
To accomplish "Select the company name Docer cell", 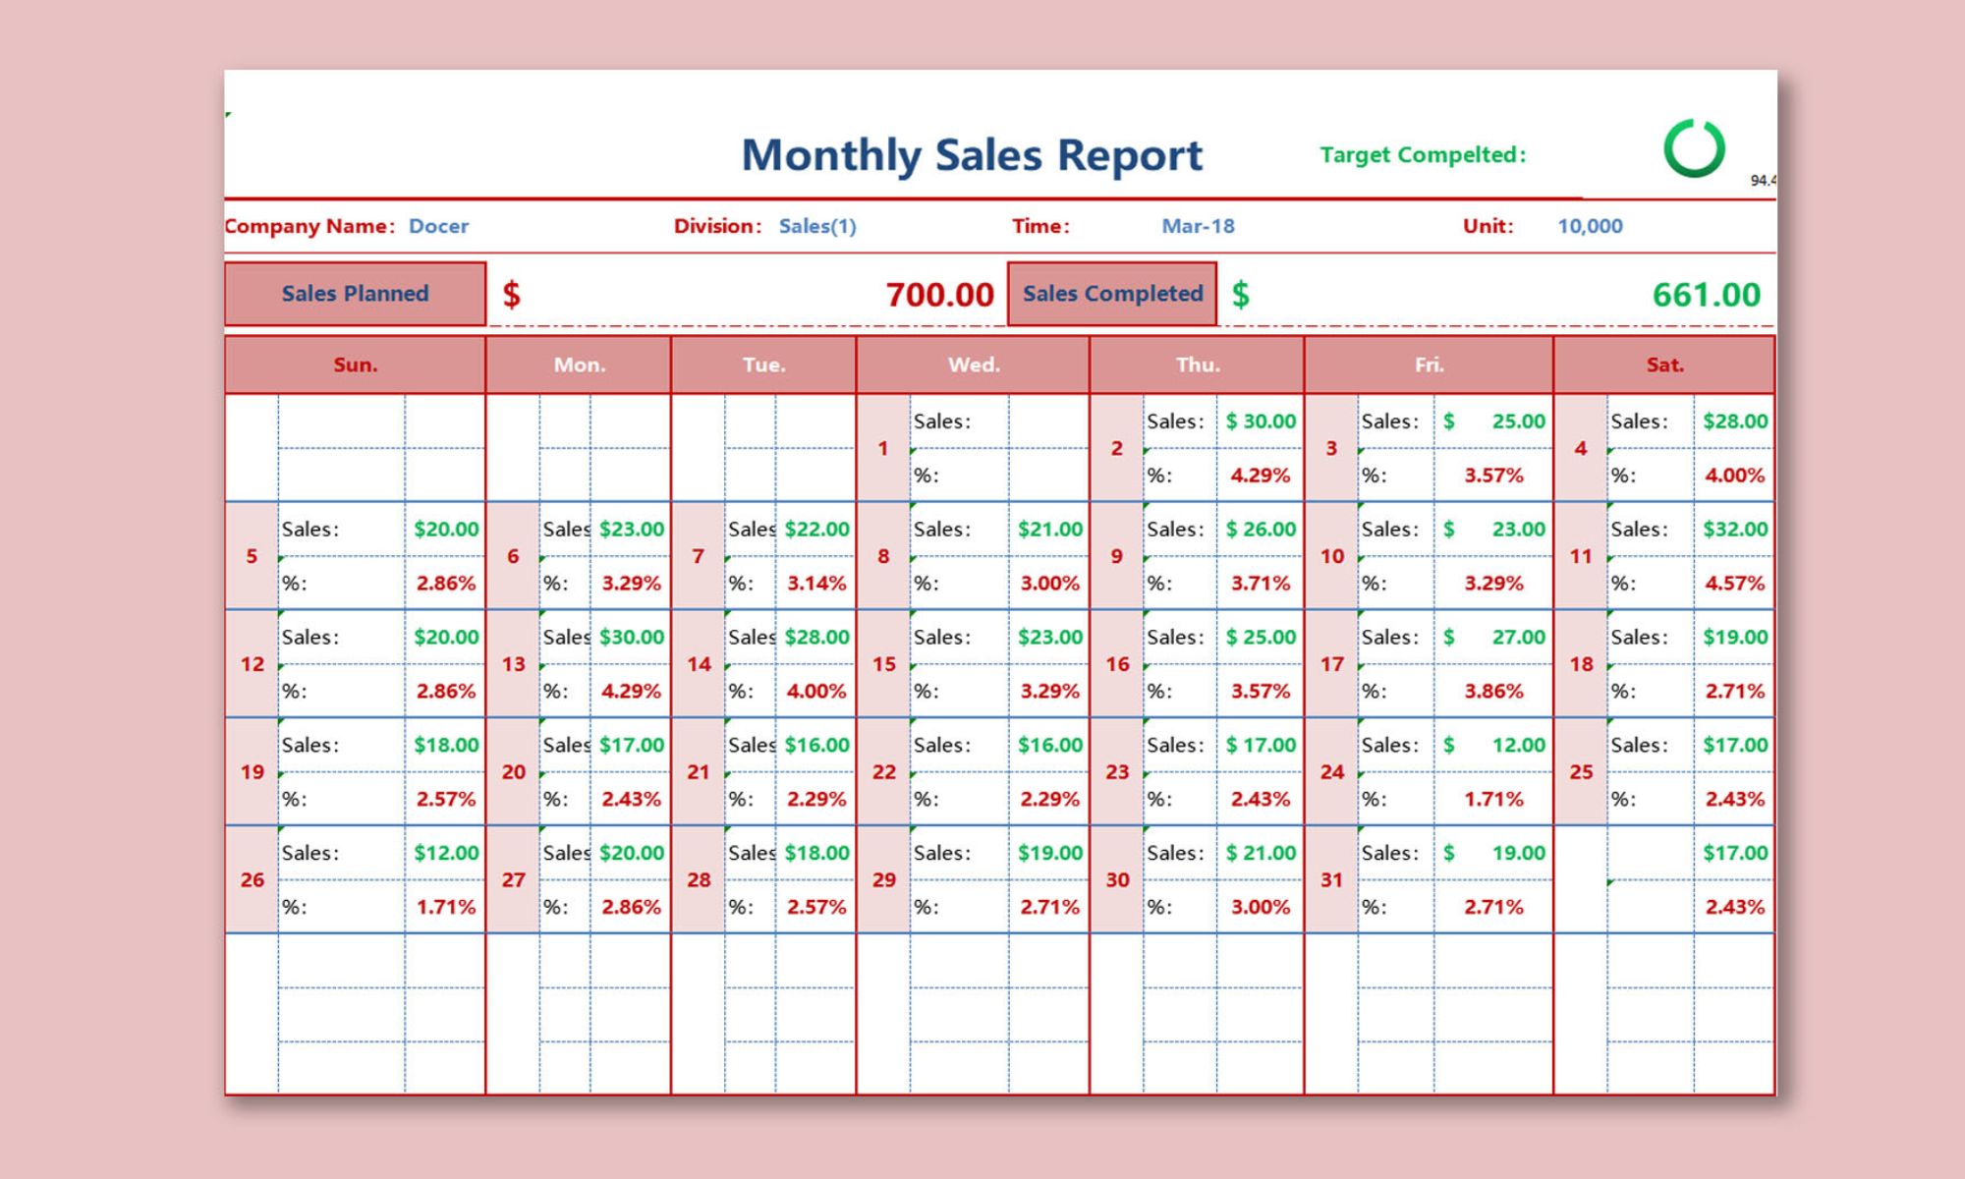I will tap(438, 226).
